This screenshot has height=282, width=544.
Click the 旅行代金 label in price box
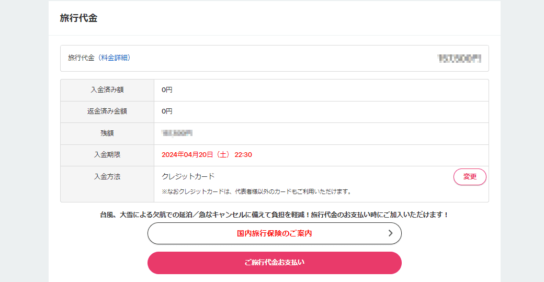point(81,58)
